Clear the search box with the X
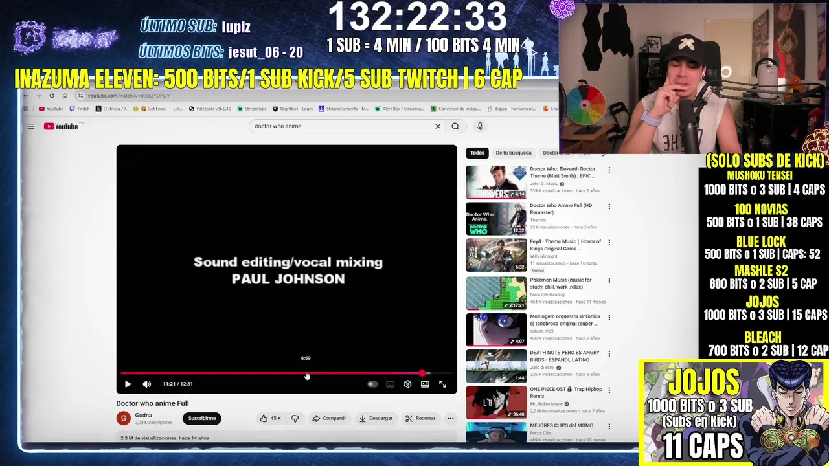The width and height of the screenshot is (829, 466). tap(438, 126)
